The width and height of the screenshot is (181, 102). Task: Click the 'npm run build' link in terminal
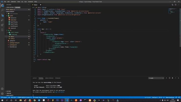click(60, 92)
